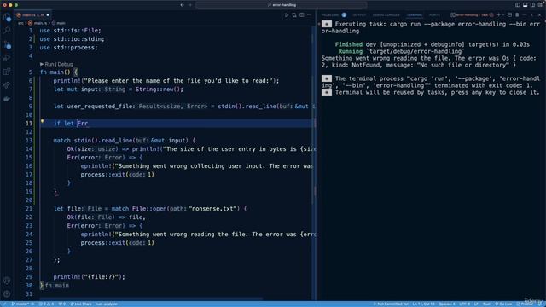Viewport: 546px width, 307px height.
Task: Open the Manage gear menu
Action: click(x=7, y=294)
